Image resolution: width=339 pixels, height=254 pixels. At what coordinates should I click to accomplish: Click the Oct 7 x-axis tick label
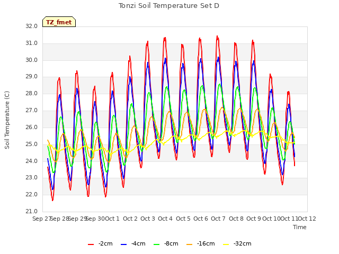click(218, 219)
